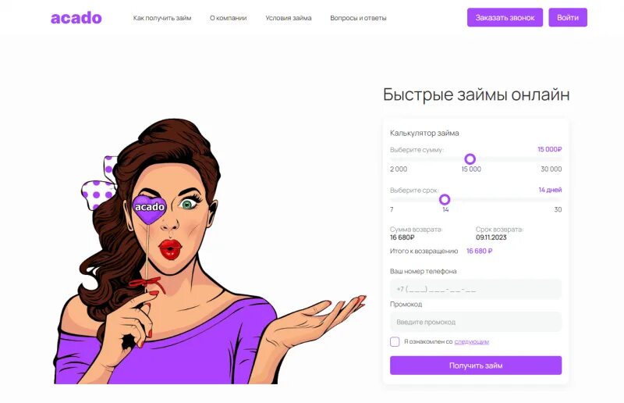Click the loan amount slider handle

point(470,159)
